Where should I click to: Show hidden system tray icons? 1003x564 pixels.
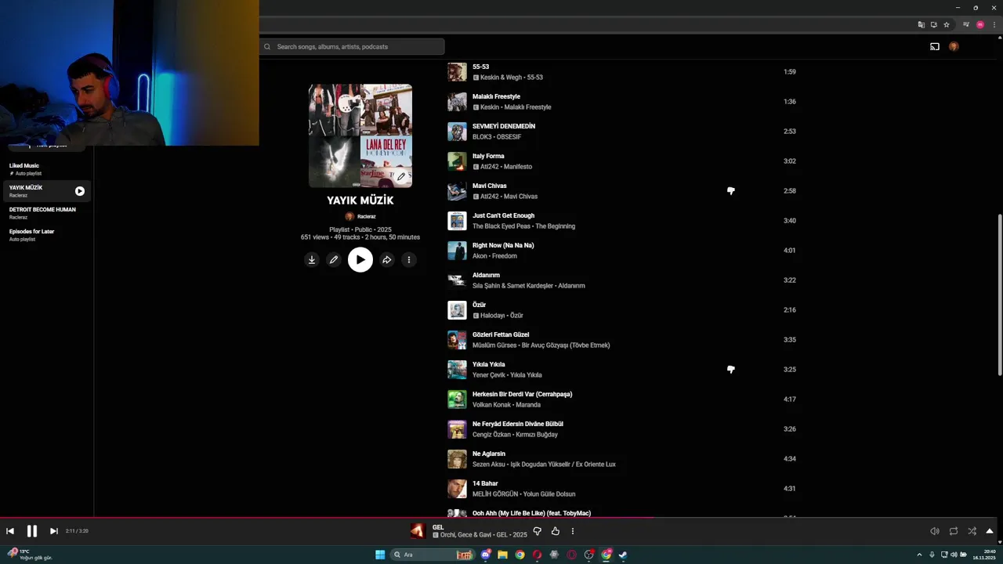click(x=919, y=555)
